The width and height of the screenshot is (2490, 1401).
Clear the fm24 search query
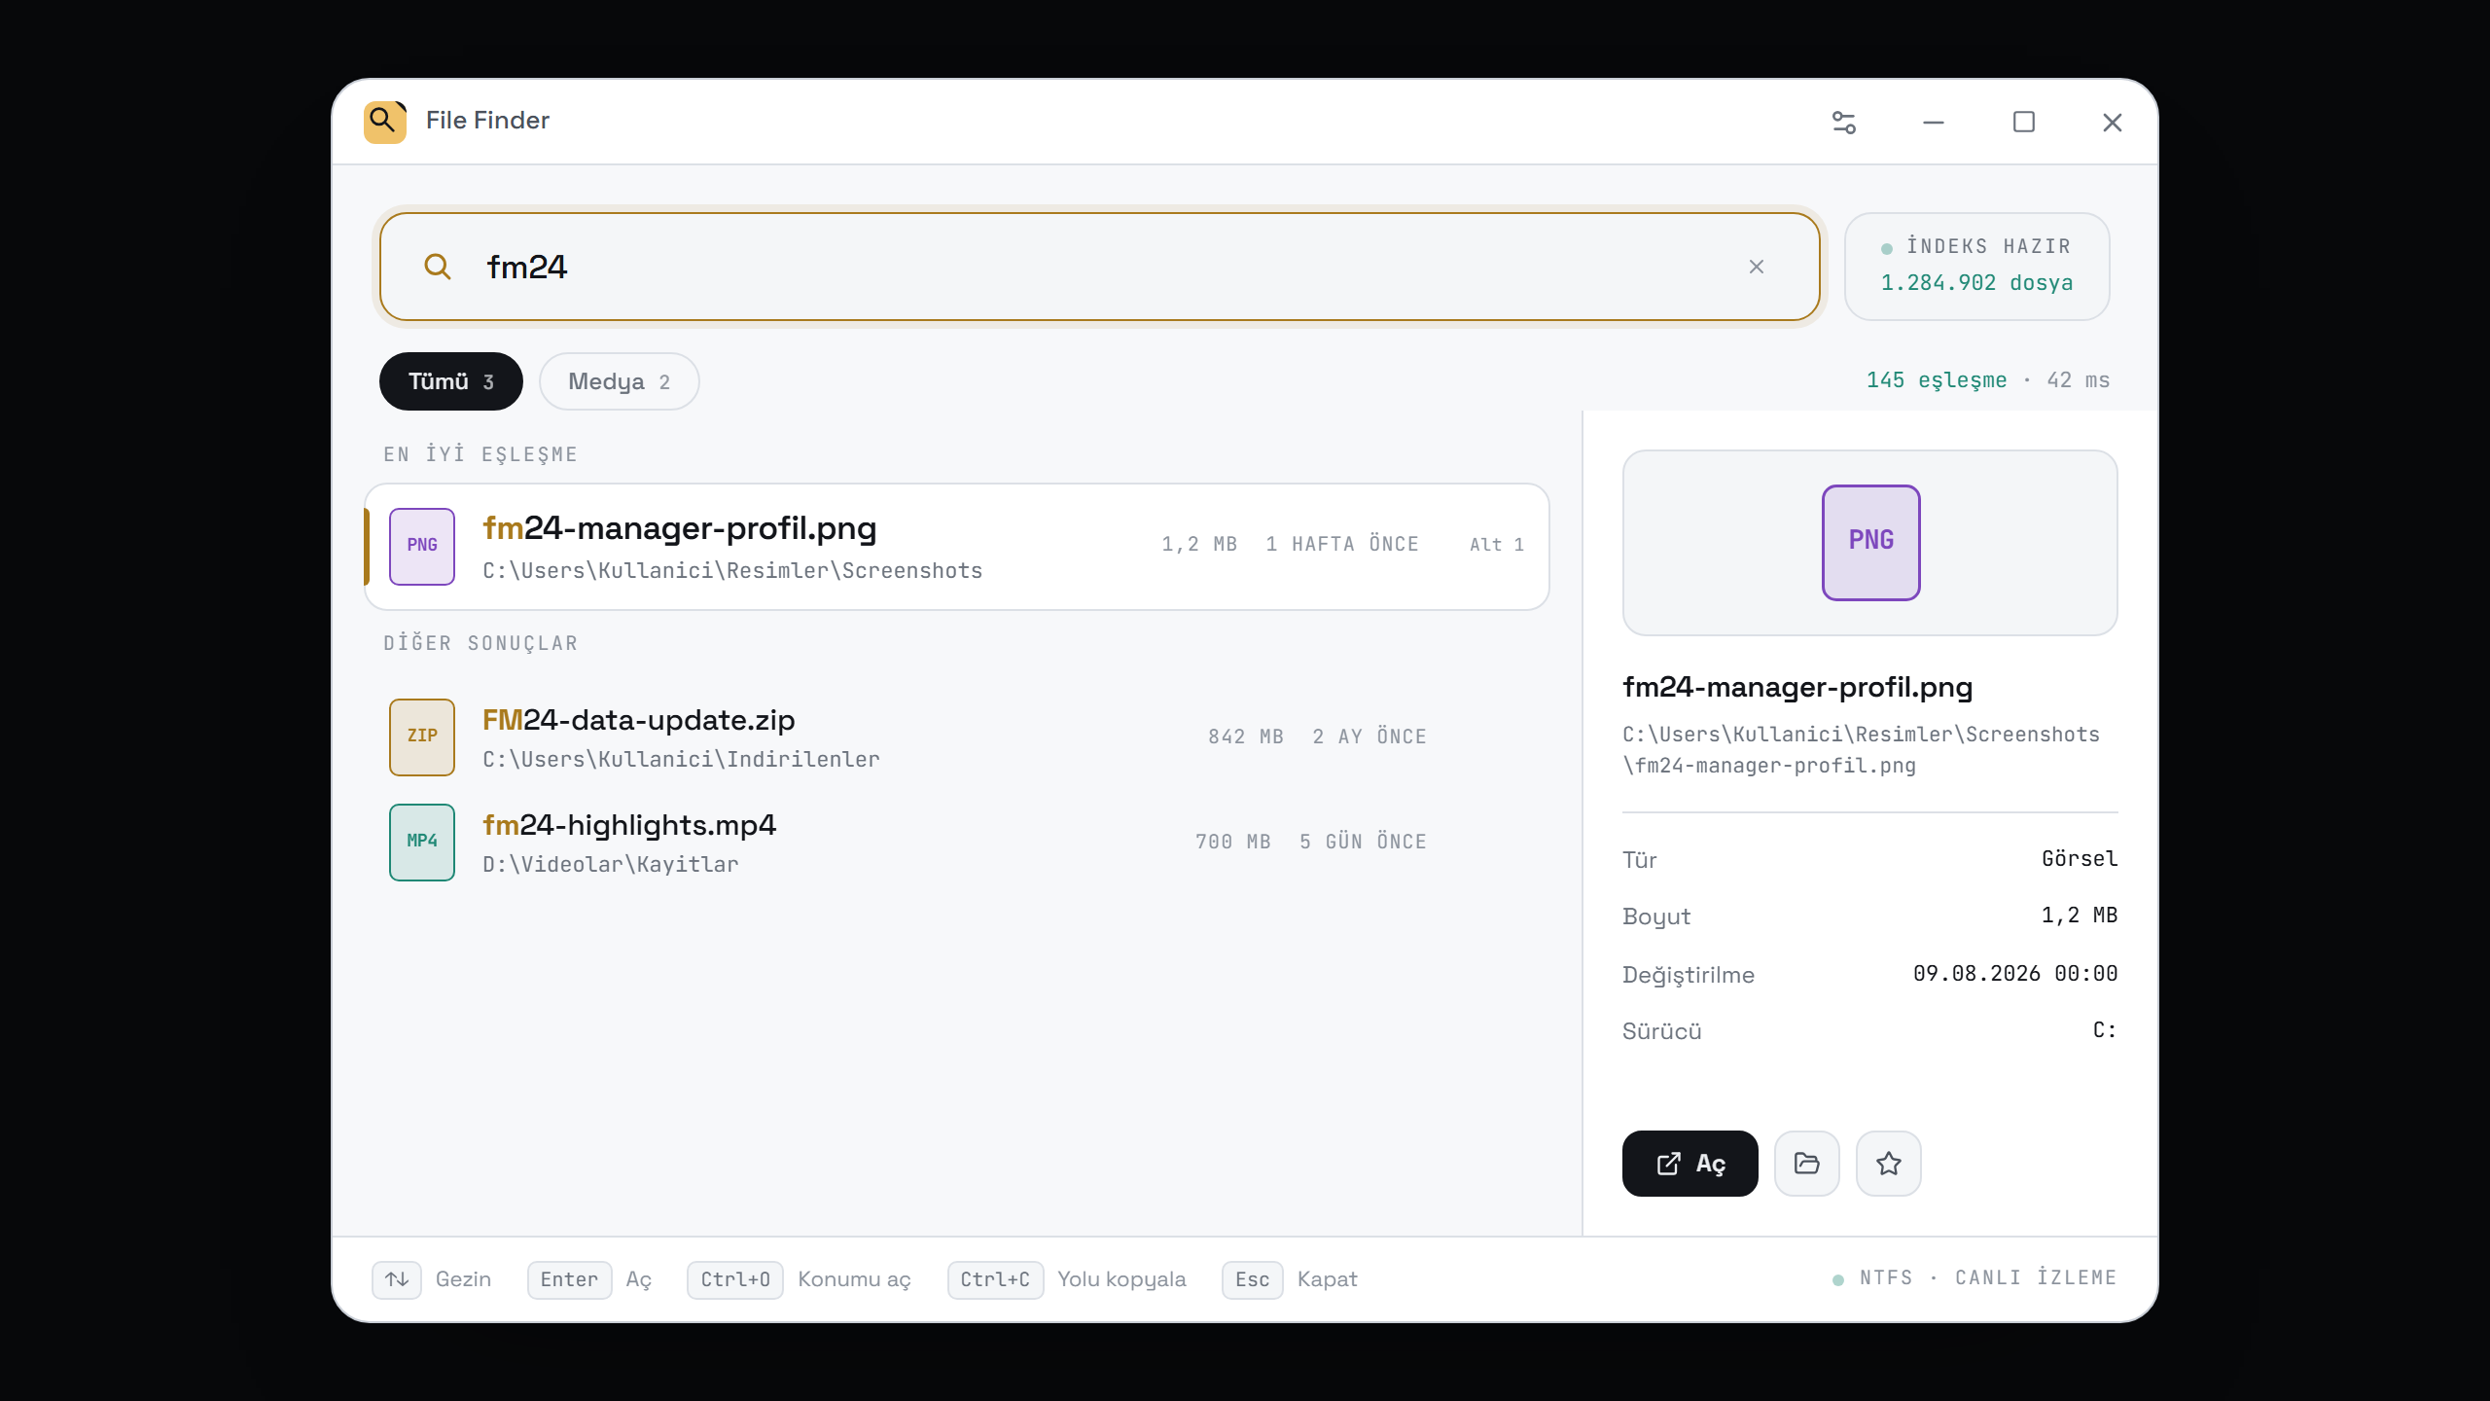pyautogui.click(x=1756, y=267)
